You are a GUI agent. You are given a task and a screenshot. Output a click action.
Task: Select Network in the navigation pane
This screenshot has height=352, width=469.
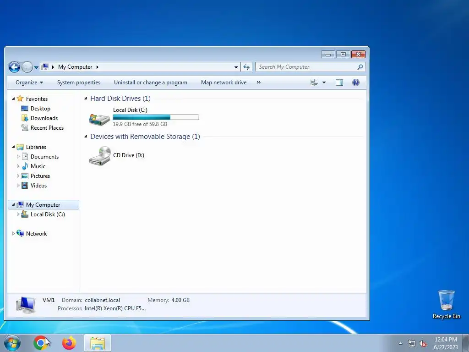(x=36, y=233)
